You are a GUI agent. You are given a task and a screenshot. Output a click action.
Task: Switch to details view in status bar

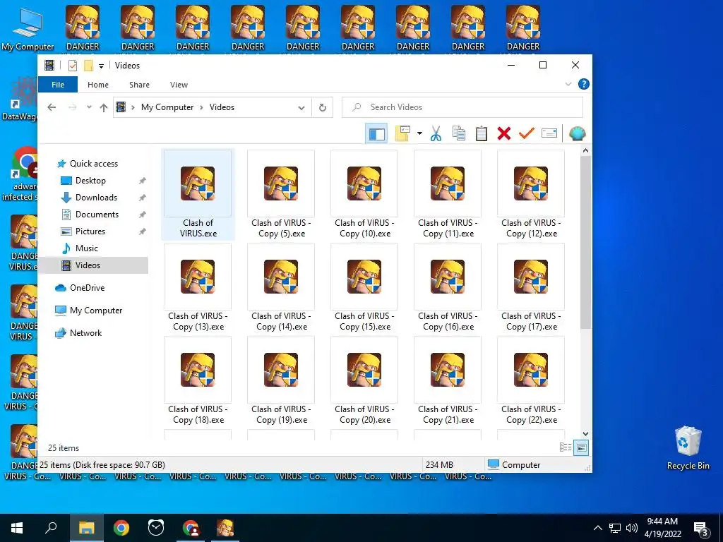click(x=566, y=447)
